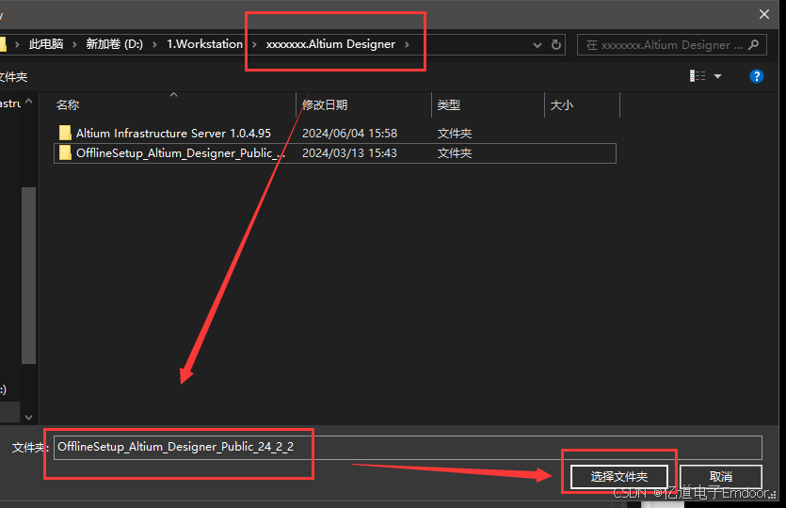
Task: Expand chevron after 新加卷 (D:) breadcrumb
Action: click(x=154, y=44)
